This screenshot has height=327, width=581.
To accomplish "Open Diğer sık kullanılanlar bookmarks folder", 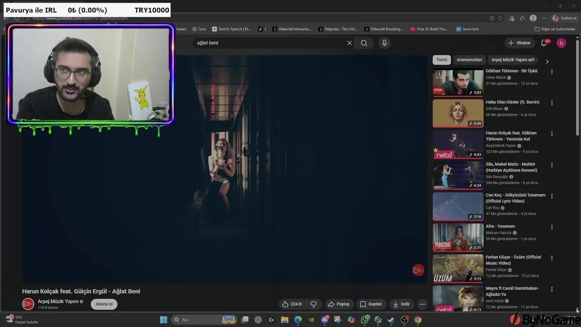I will tap(555, 29).
